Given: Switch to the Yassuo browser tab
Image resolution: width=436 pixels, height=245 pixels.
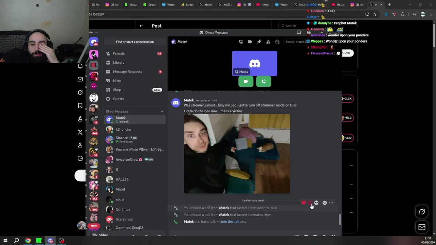Looking at the screenshot, I should coord(131,5).
